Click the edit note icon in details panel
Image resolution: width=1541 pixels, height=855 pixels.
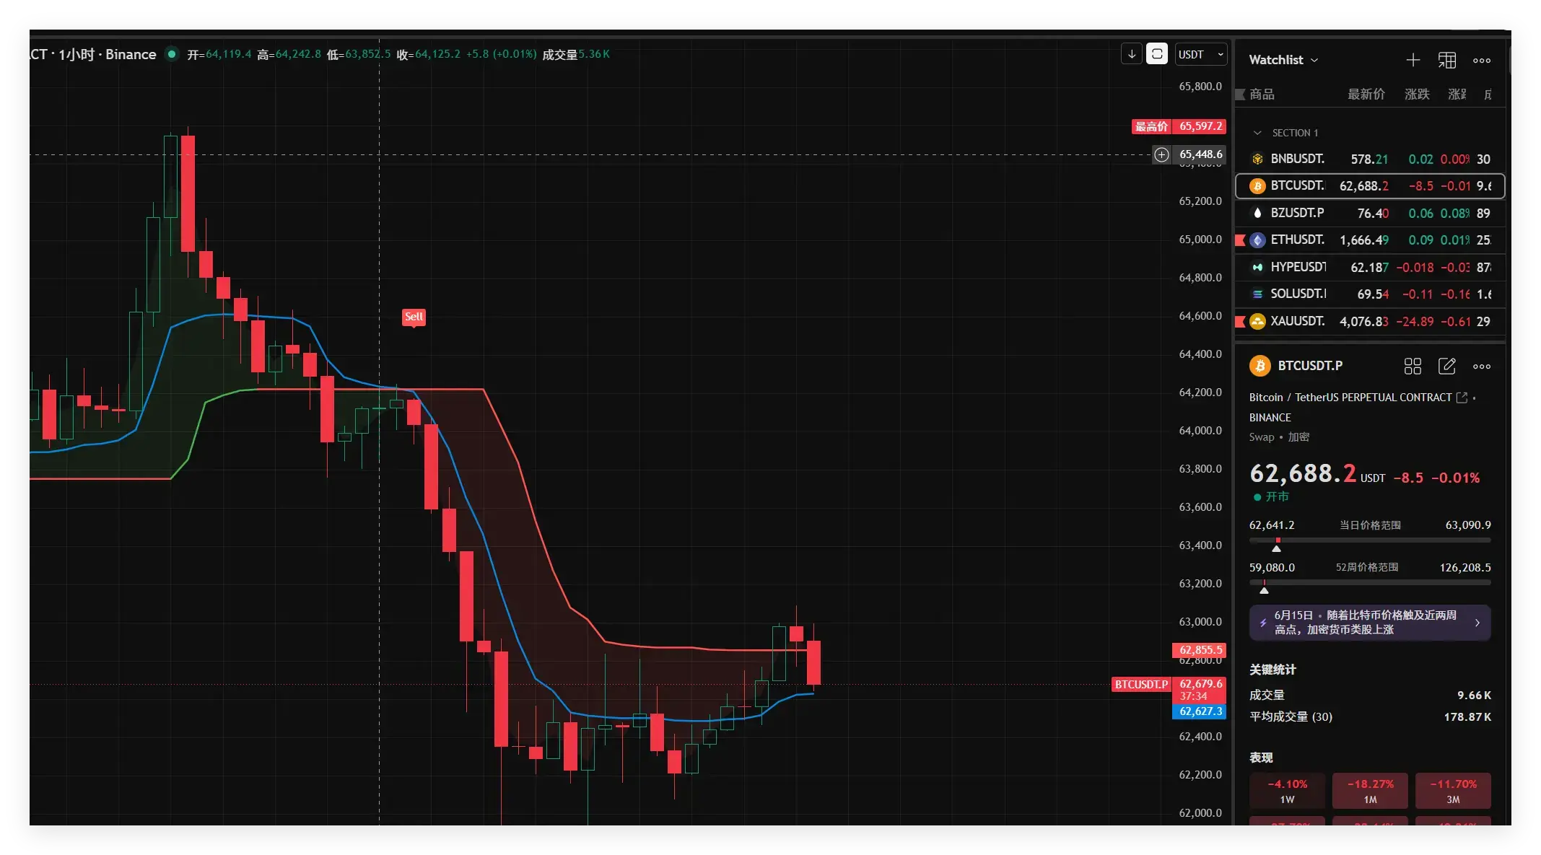coord(1447,367)
